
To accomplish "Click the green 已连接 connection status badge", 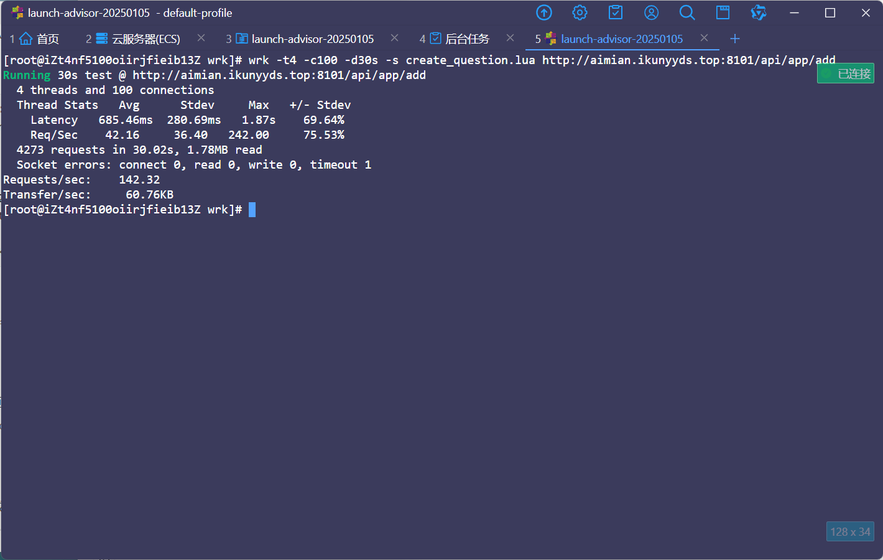I will click(x=846, y=73).
